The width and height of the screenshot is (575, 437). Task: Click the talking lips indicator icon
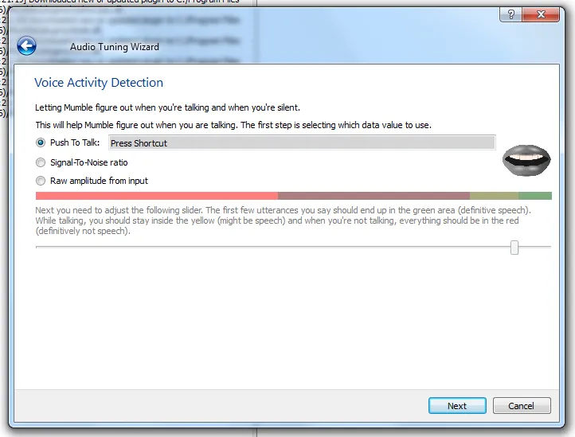coord(526,160)
